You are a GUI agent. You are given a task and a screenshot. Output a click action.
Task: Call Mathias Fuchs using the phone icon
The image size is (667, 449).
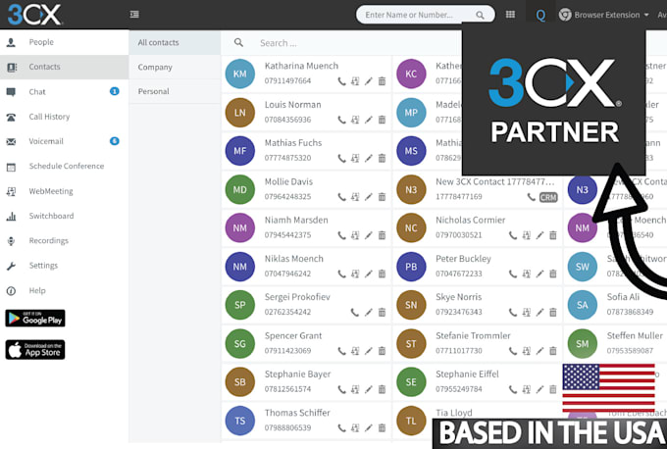pyautogui.click(x=341, y=158)
